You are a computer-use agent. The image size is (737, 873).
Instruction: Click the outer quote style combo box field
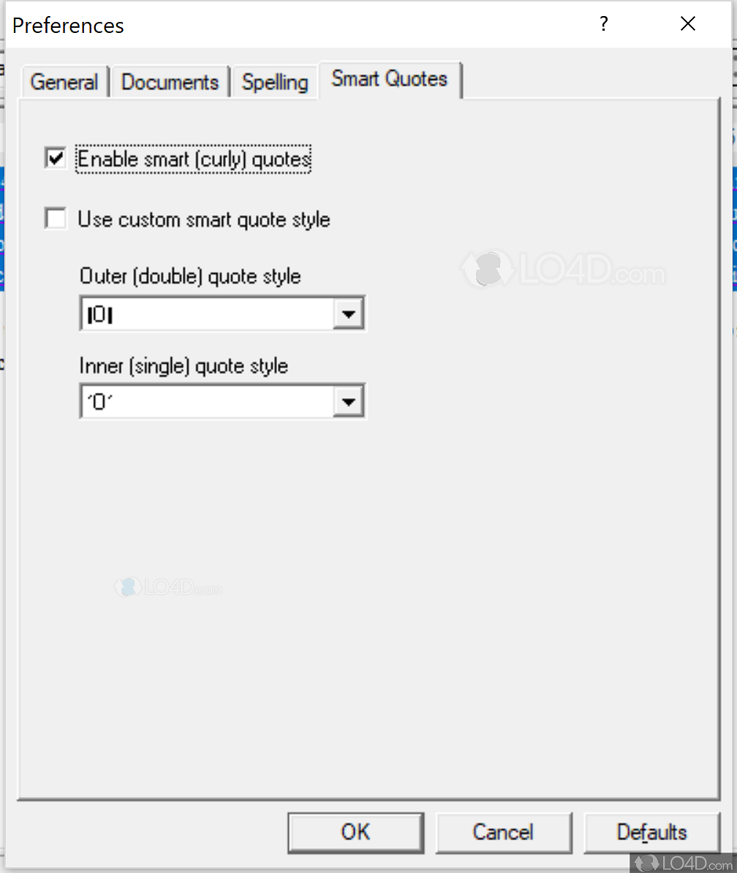tap(206, 315)
